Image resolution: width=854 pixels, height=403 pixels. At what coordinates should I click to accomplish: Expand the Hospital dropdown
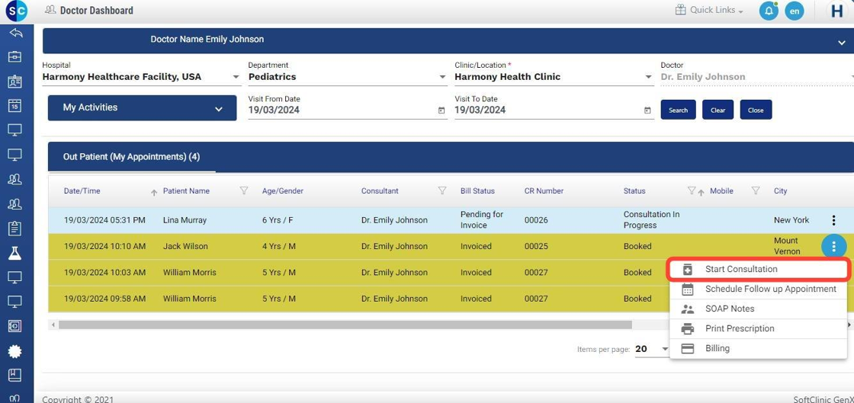coord(236,77)
